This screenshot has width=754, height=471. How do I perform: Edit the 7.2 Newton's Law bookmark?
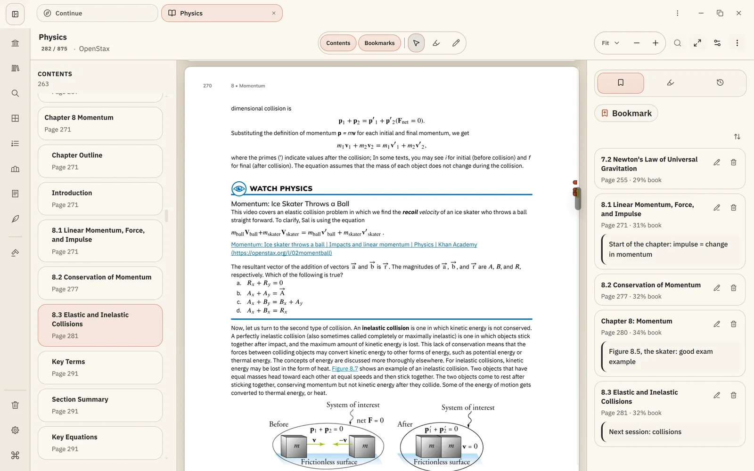(x=717, y=162)
